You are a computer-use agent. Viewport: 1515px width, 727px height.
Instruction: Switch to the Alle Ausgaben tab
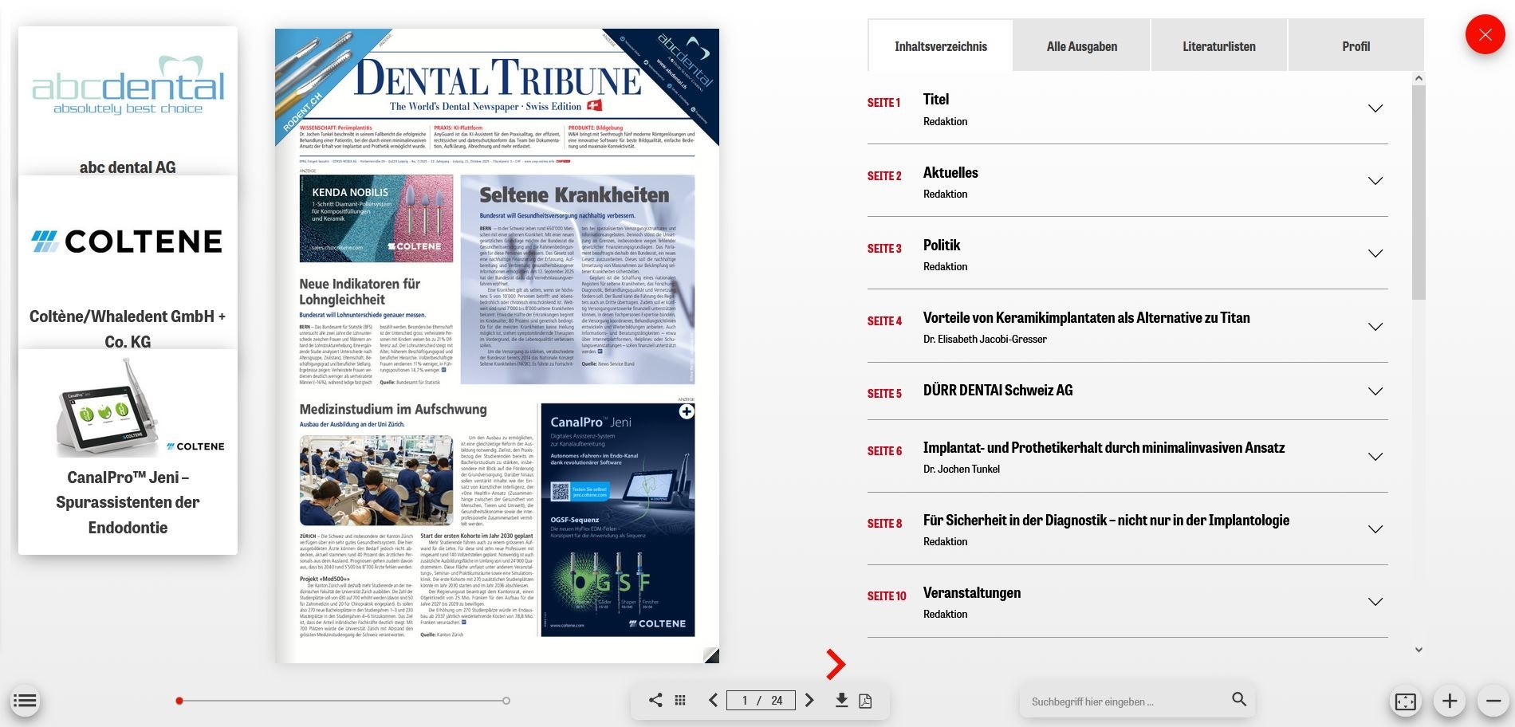pyautogui.click(x=1081, y=46)
